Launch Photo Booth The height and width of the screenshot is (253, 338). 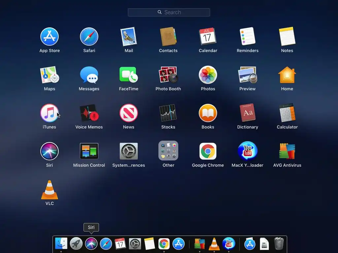[x=168, y=75]
